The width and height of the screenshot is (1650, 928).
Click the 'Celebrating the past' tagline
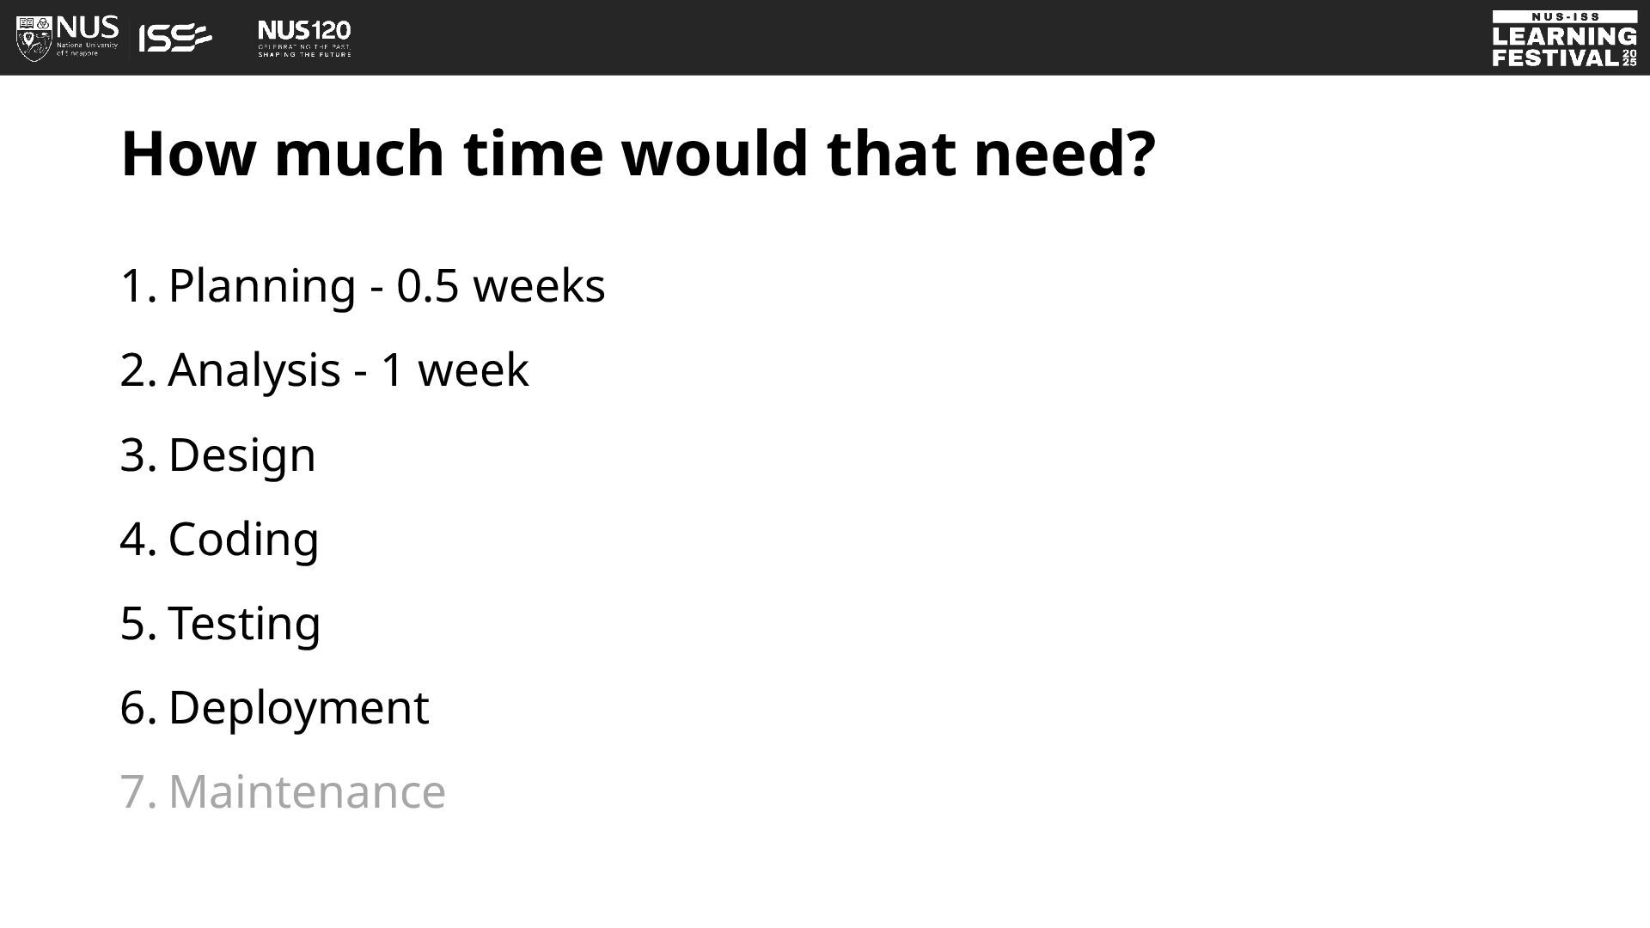point(304,46)
